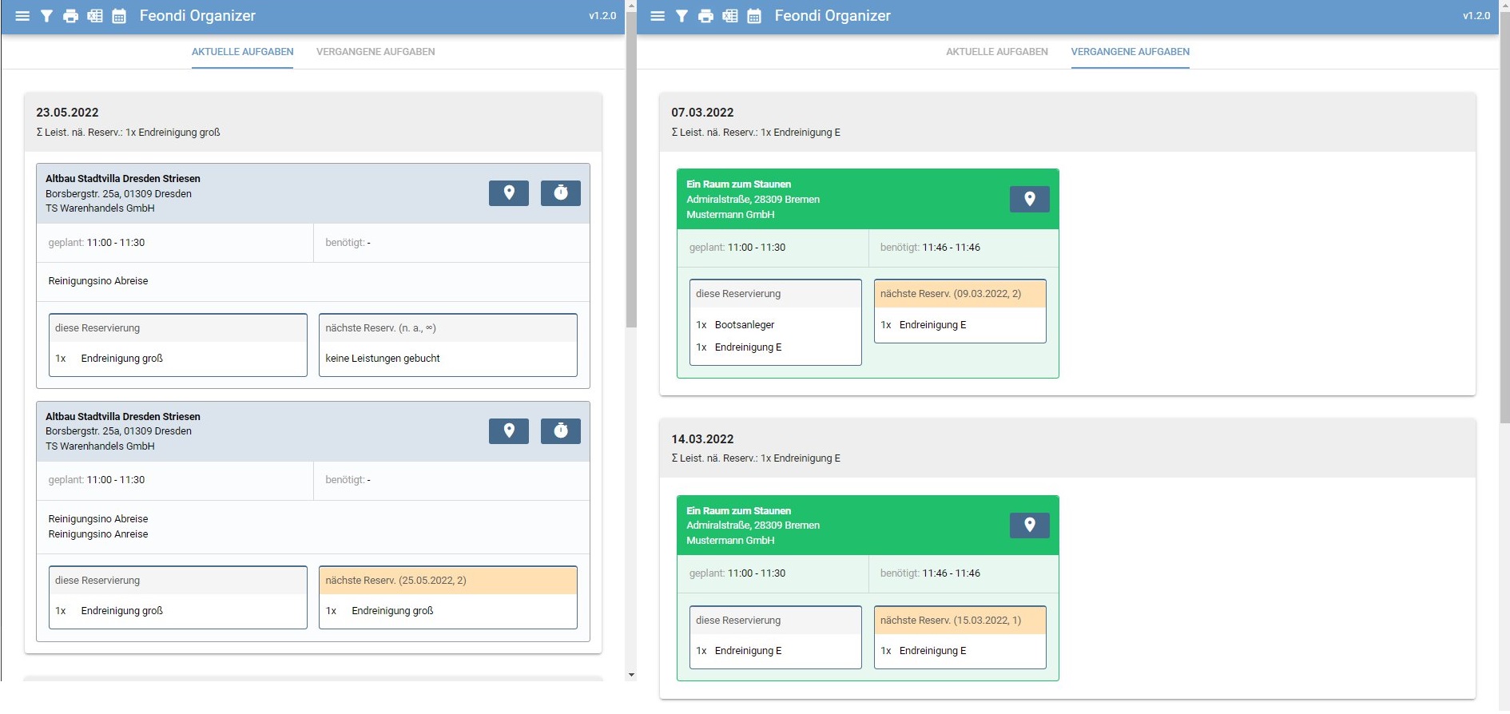Click 'nächste Reserv. (n. a., ∞)' header
Viewport: 1510px width, 714px height.
pyautogui.click(x=448, y=328)
